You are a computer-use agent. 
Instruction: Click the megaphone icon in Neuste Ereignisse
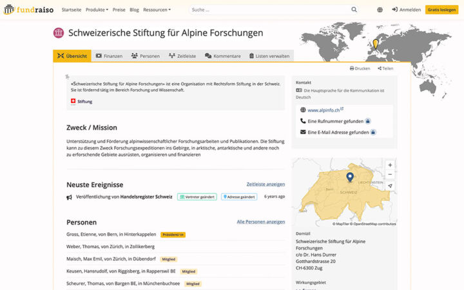(x=69, y=197)
